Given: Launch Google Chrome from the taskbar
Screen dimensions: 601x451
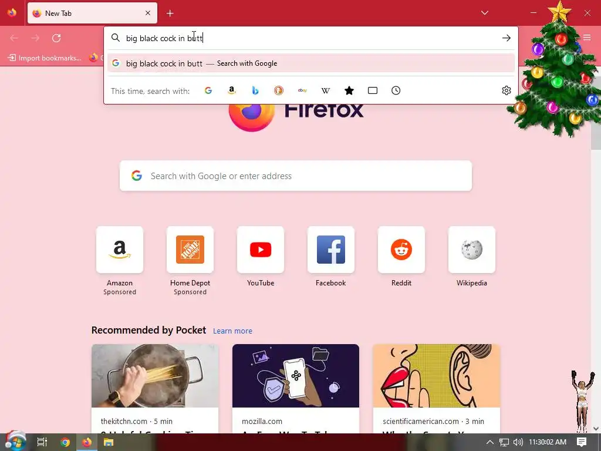Looking at the screenshot, I should (65, 442).
